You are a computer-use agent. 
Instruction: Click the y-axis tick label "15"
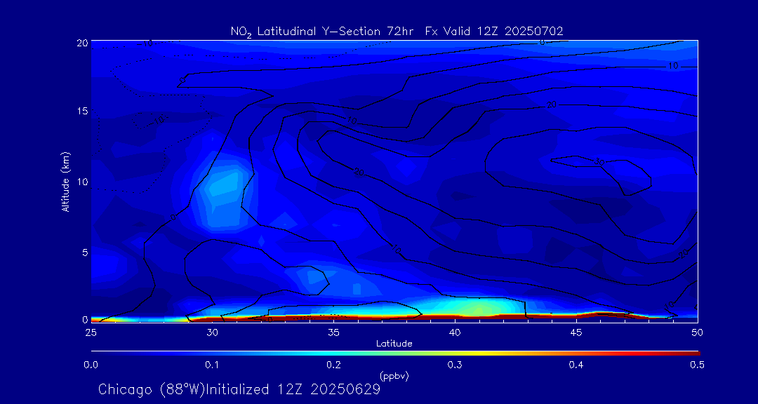tap(83, 111)
